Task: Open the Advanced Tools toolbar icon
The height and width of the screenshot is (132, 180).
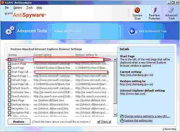Action: coord(171,10)
